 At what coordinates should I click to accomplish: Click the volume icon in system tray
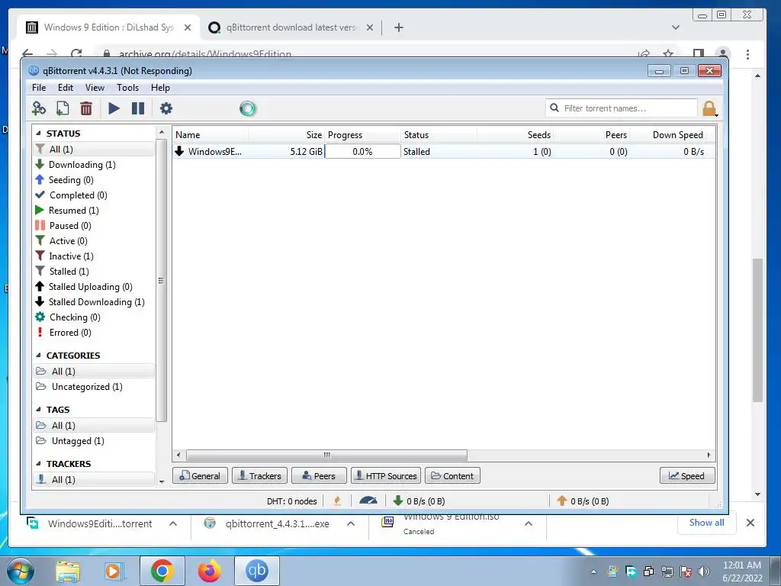(x=703, y=572)
